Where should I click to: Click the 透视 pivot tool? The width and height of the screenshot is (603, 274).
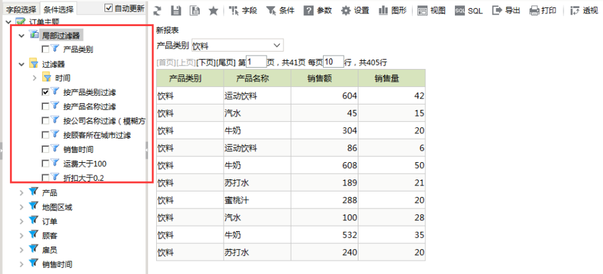pos(584,10)
